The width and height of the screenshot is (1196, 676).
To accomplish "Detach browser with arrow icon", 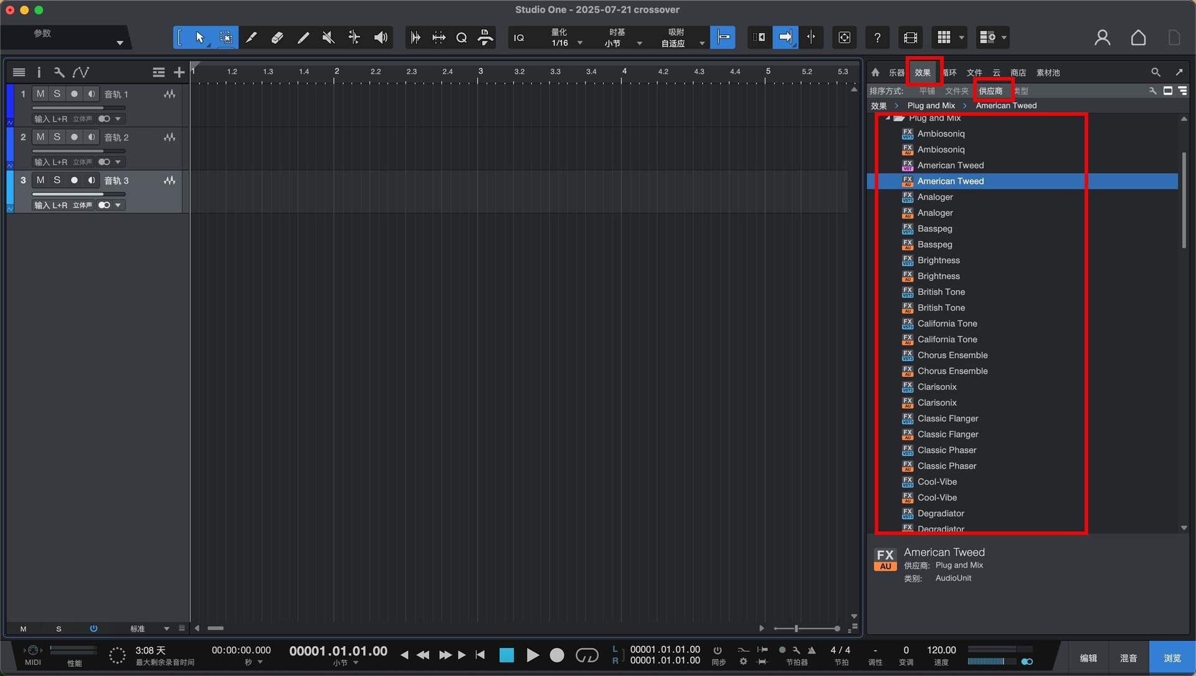I will point(1179,72).
